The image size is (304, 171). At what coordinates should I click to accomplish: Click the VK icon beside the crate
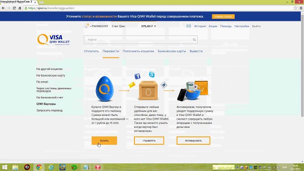click(x=164, y=85)
